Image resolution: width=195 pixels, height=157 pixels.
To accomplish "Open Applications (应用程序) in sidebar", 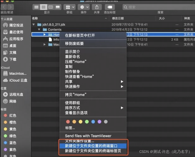I will 13,39.
